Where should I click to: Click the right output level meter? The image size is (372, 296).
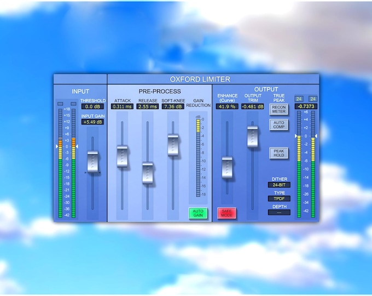click(x=313, y=164)
